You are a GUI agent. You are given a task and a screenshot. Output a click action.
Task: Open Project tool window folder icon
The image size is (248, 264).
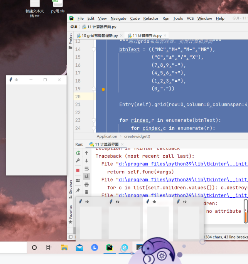tap(71, 48)
